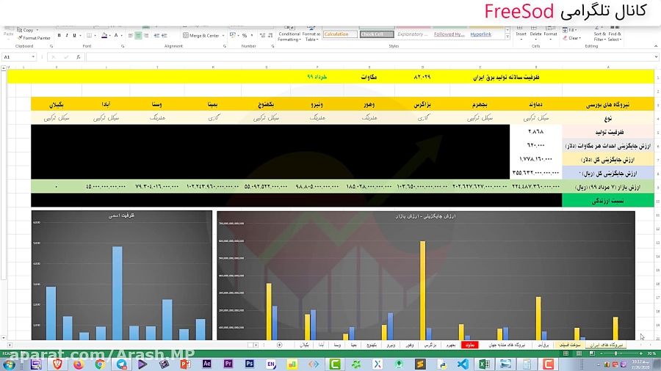This screenshot has width=661, height=371.
Task: Open the Delete cells menu
Action: pos(536,34)
